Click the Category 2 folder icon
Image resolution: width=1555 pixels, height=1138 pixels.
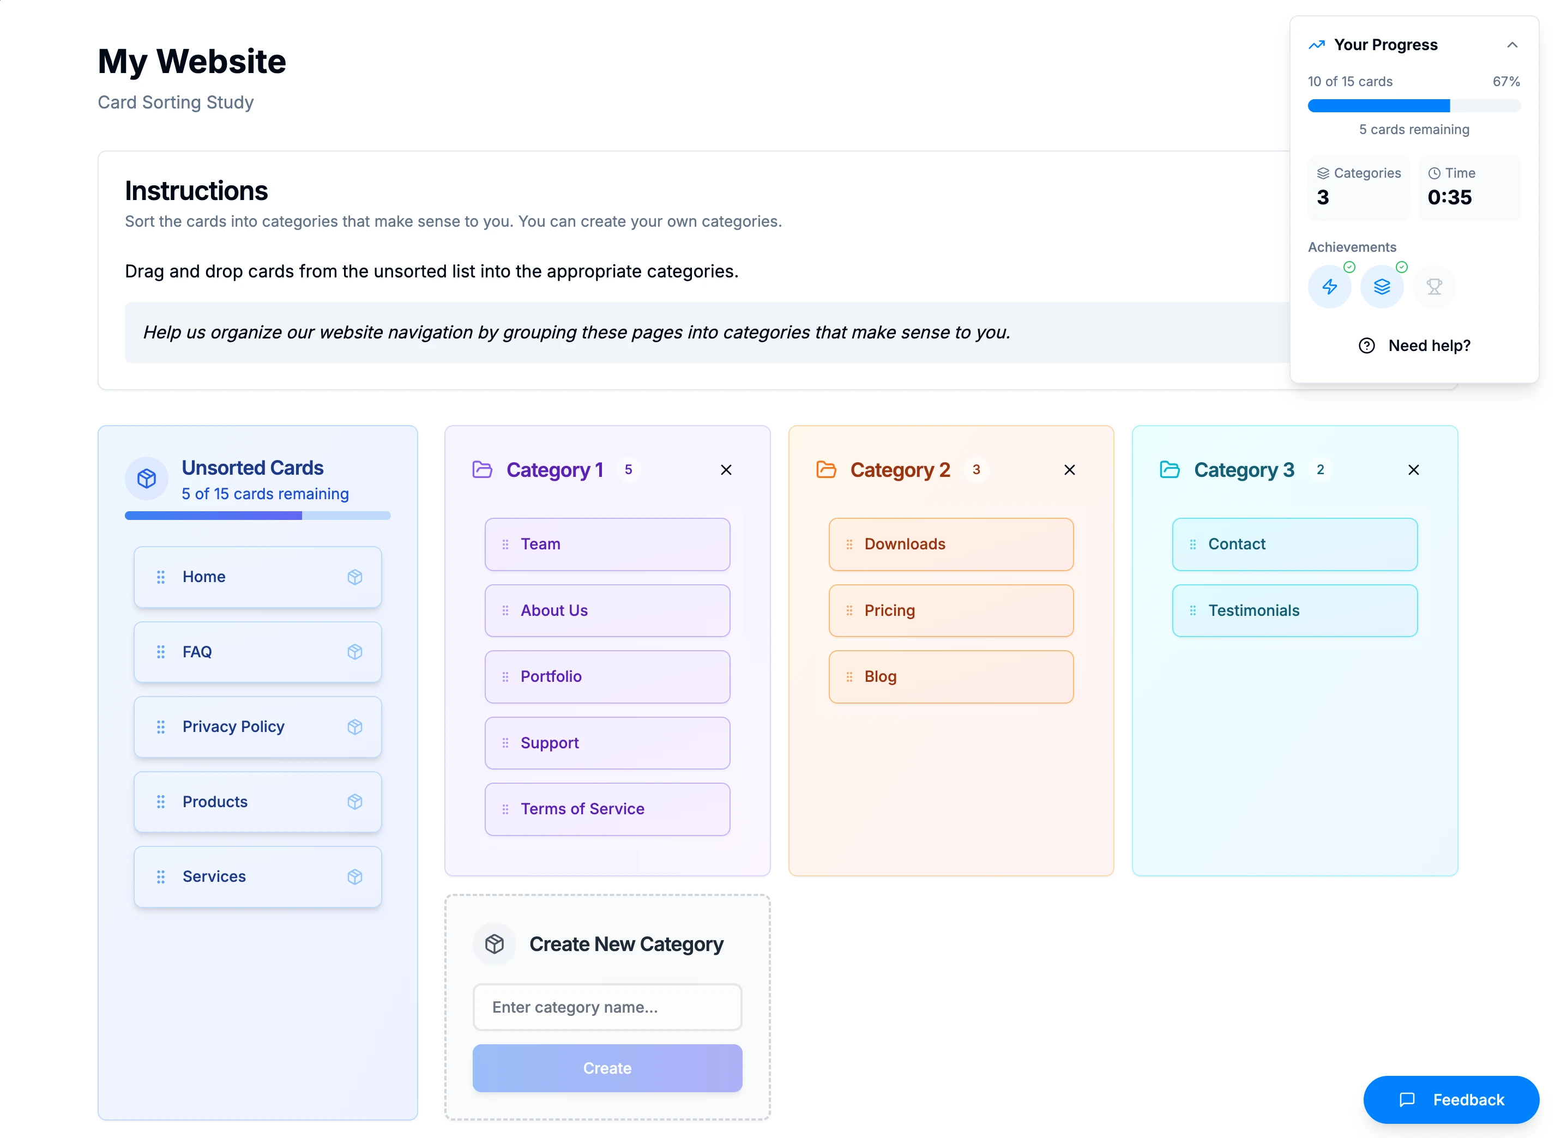(x=825, y=470)
